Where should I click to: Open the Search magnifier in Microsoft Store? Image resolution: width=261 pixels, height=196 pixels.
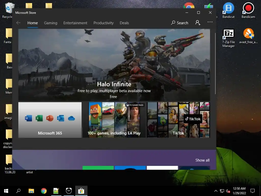173,23
